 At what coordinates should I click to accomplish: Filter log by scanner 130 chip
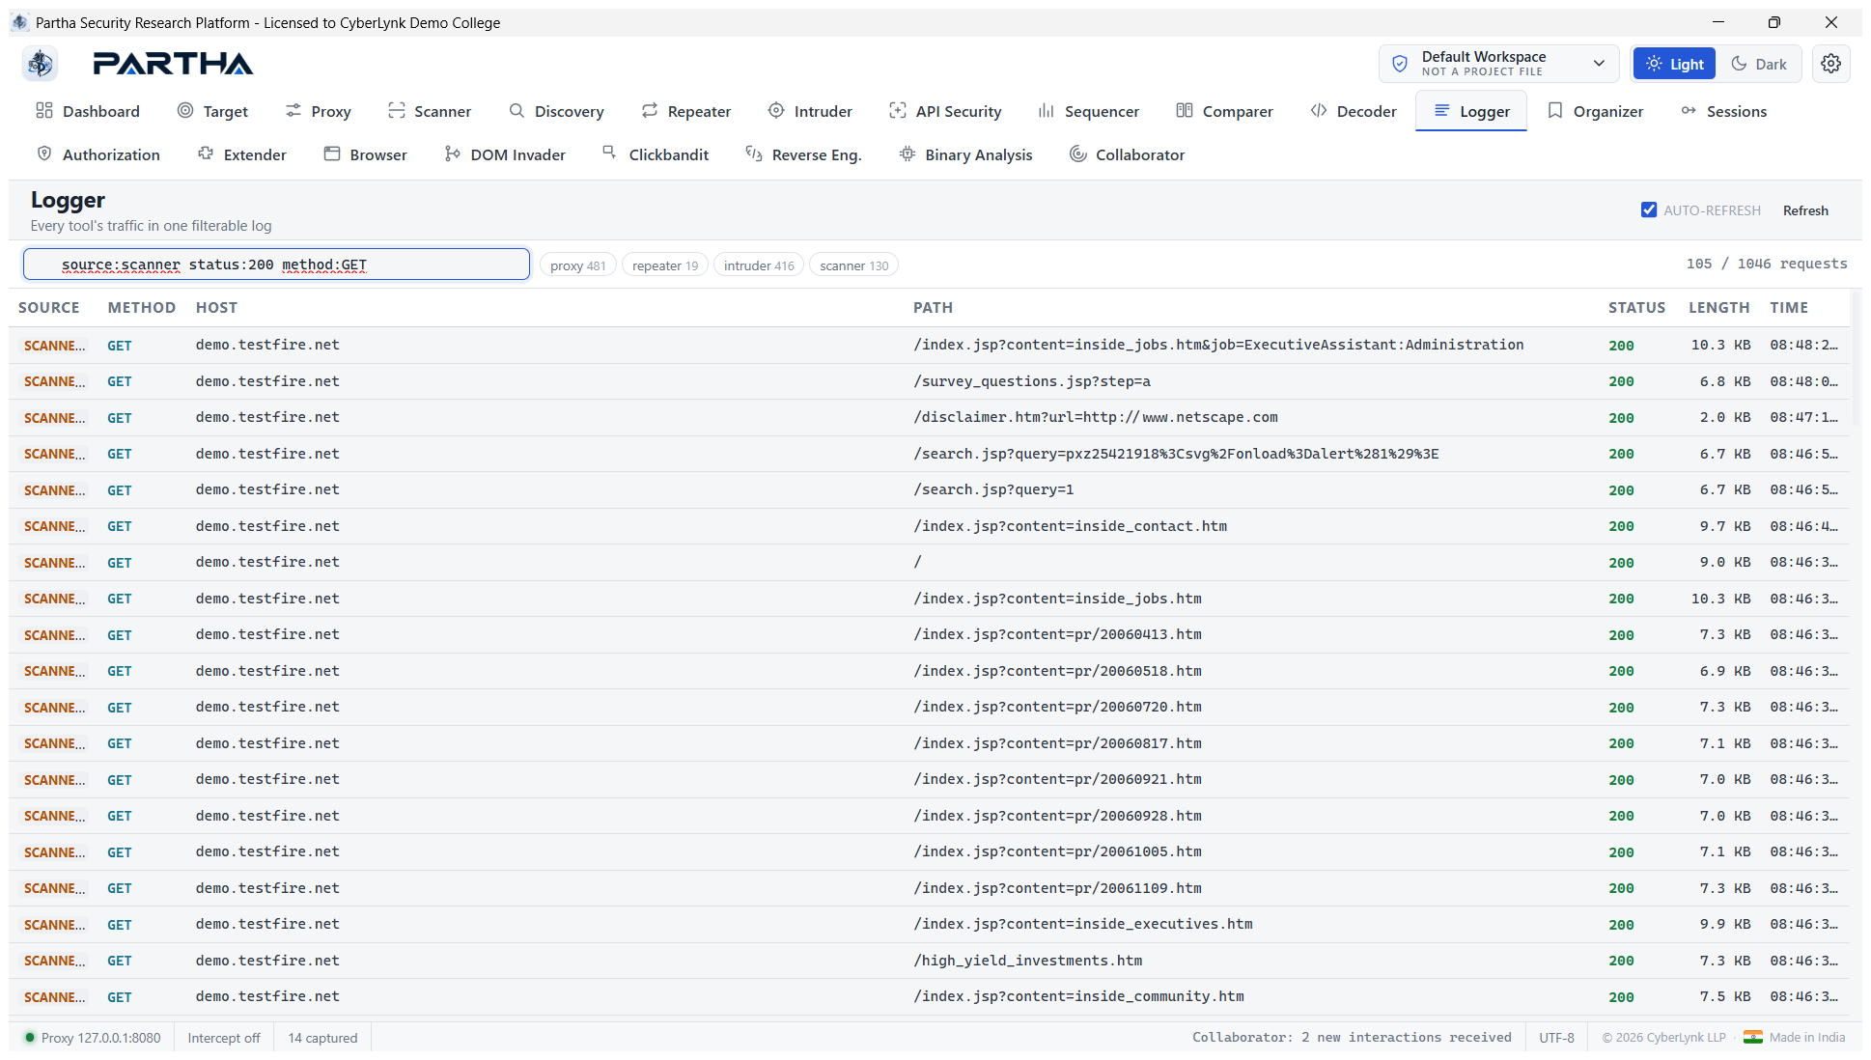(x=854, y=265)
